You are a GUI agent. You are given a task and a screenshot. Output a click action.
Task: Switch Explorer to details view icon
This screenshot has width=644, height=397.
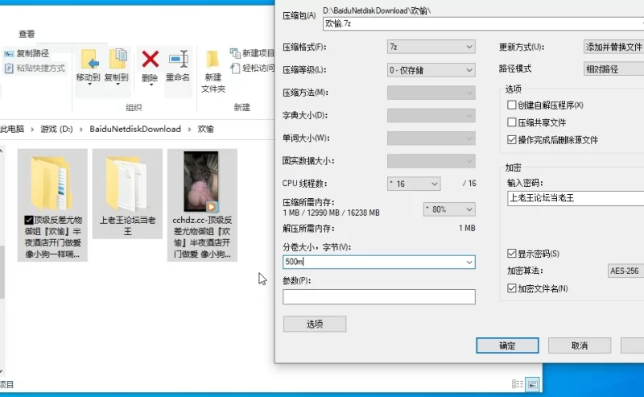(x=518, y=384)
